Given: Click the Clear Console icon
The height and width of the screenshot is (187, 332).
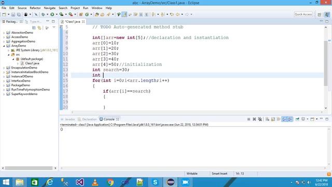Looking at the screenshot, I should click(x=268, y=119).
